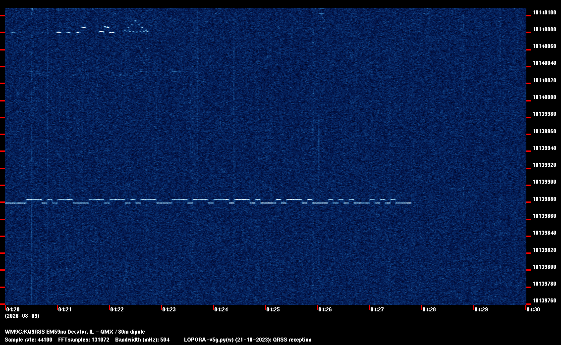Click the 04:24 time label
The image size is (561, 345).
pyautogui.click(x=221, y=309)
